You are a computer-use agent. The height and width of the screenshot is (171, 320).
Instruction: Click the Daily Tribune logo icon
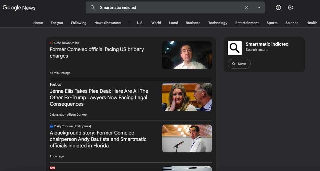click(51, 126)
